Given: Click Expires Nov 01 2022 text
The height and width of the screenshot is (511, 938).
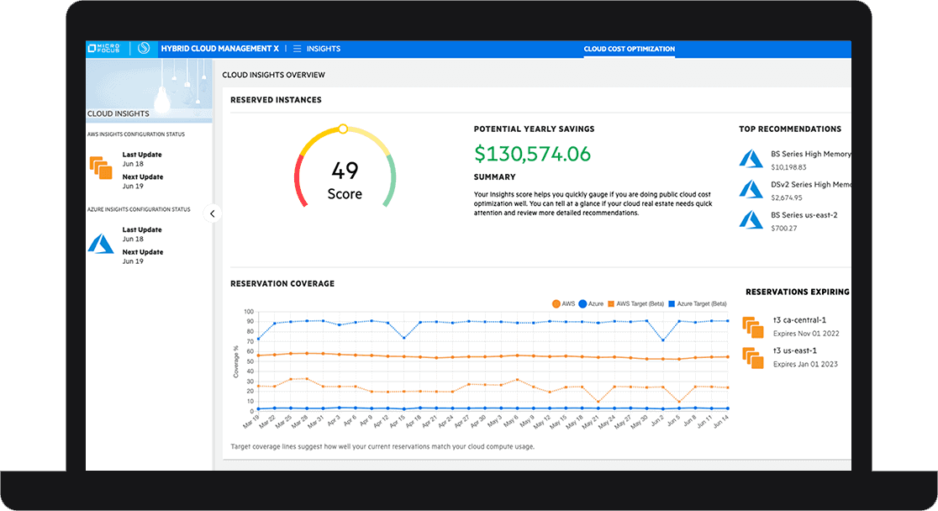Looking at the screenshot, I should pyautogui.click(x=806, y=334).
